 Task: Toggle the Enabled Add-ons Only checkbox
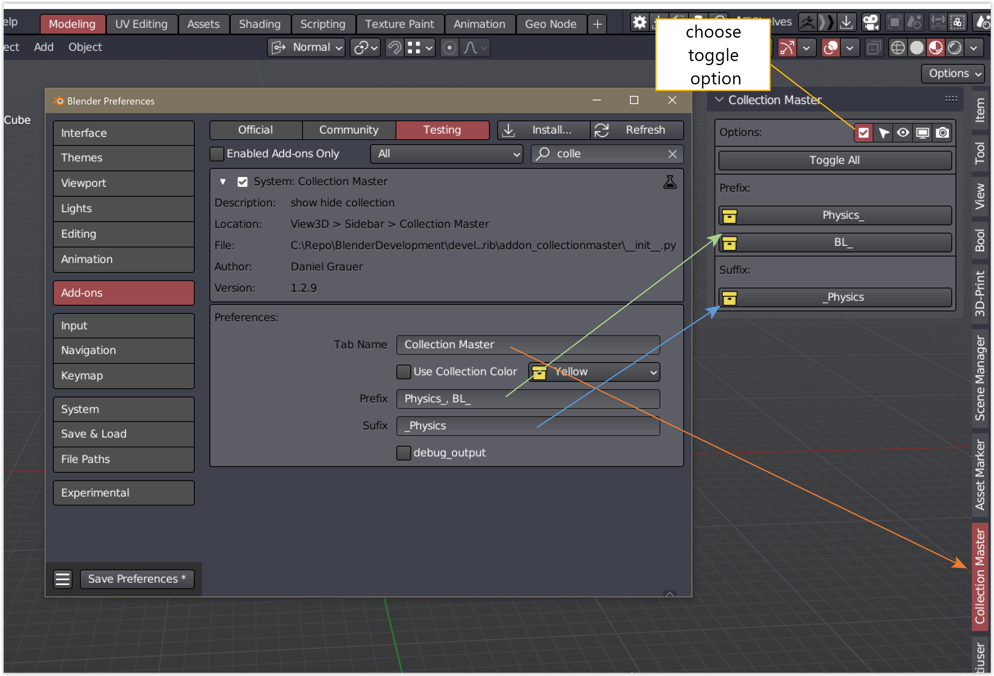pyautogui.click(x=216, y=154)
